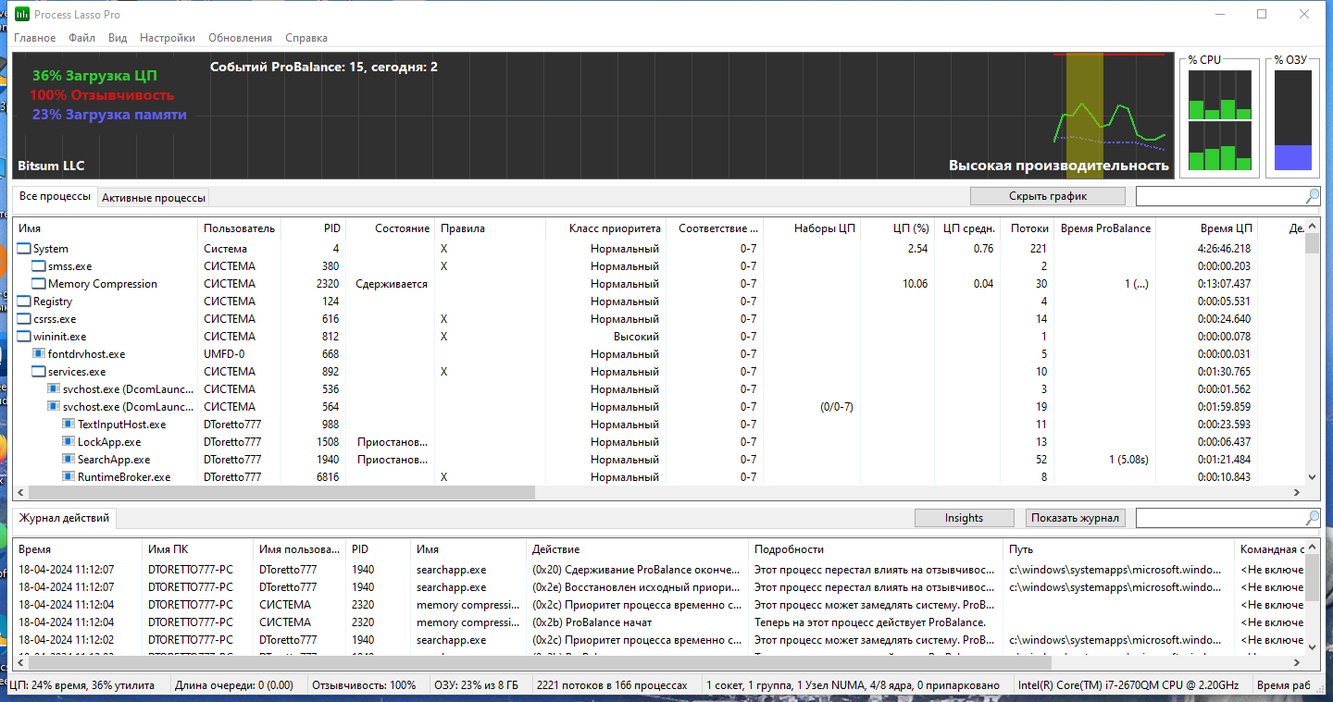
Task: Click the System process icon
Action: pyautogui.click(x=24, y=249)
